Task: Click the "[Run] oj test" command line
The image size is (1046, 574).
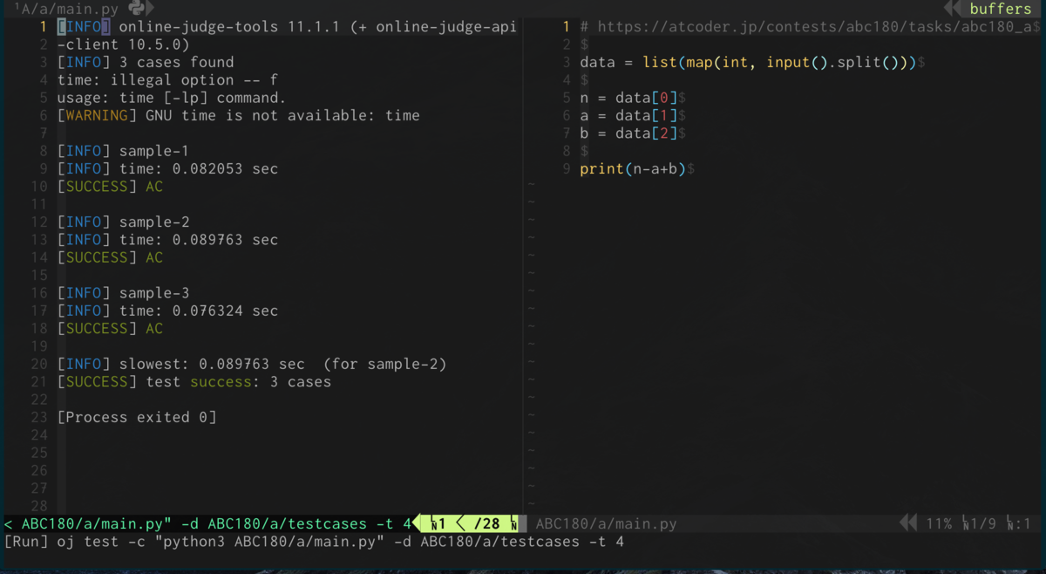Action: 315,542
